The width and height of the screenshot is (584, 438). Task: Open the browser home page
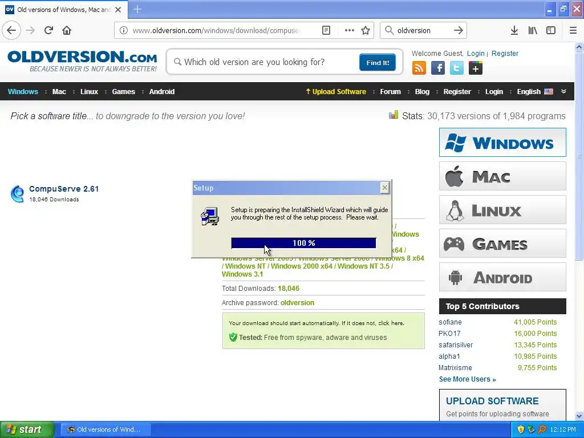coord(67,30)
